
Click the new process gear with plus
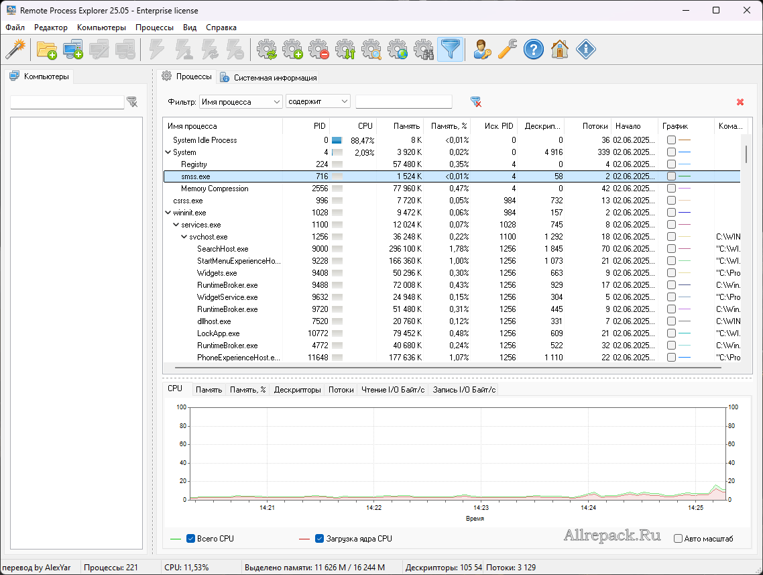click(293, 49)
